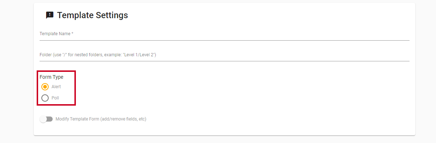This screenshot has height=143, width=436.
Task: Click the Modify Template Form label text
Action: pyautogui.click(x=101, y=119)
